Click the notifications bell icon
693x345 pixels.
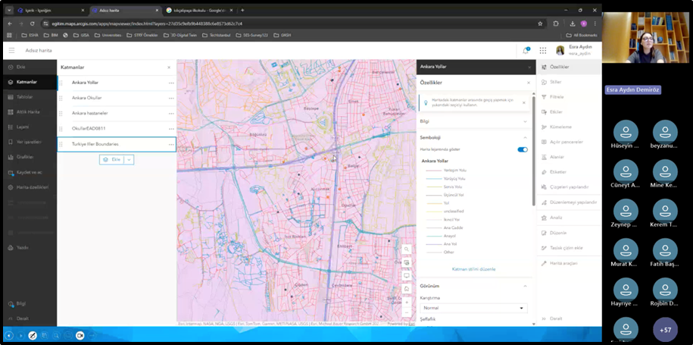pos(526,51)
